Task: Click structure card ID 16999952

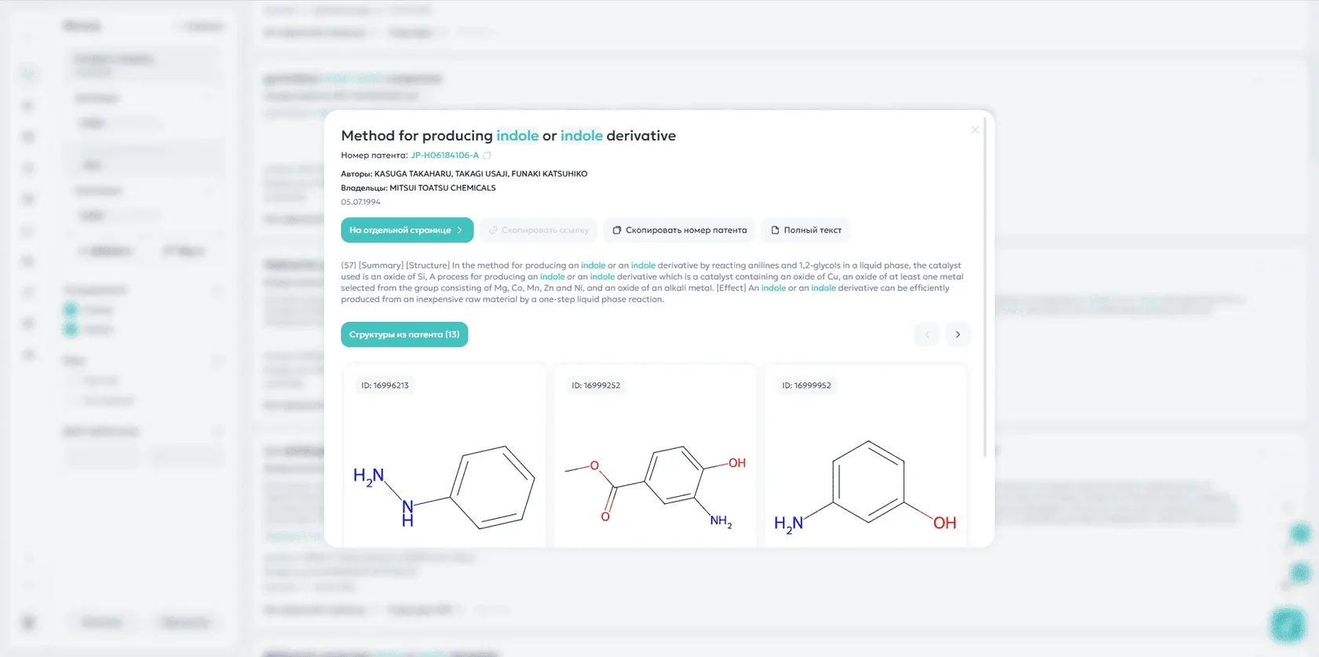Action: (865, 455)
